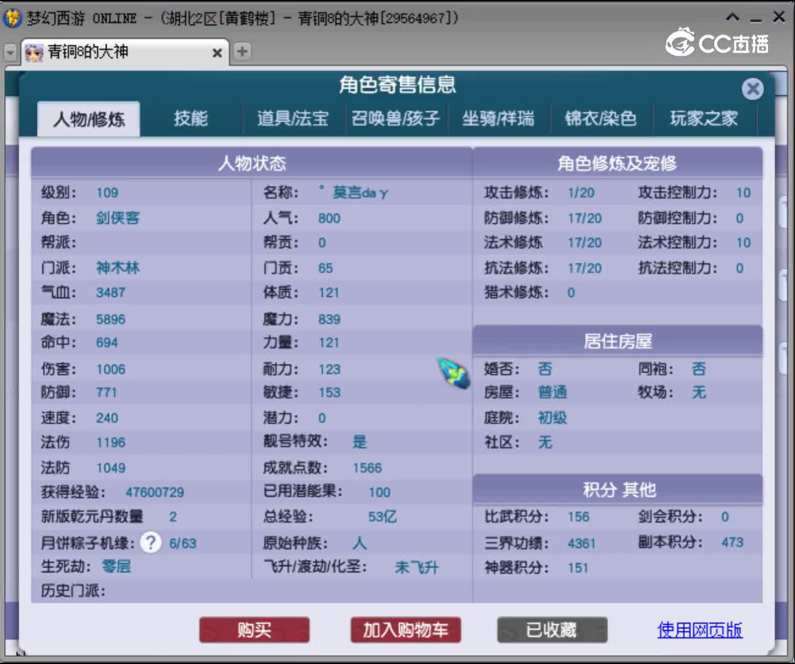Image resolution: width=795 pixels, height=664 pixels.
Task: Switch to the 玩家之家 tab
Action: coord(704,118)
